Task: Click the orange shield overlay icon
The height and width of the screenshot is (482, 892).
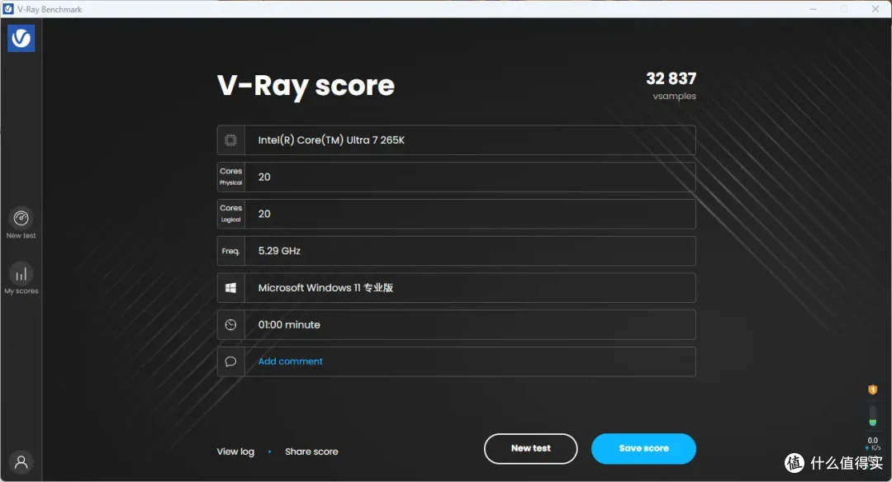Action: pyautogui.click(x=873, y=390)
